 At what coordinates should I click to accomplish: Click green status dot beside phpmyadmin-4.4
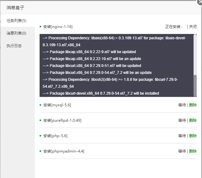tap(41, 151)
